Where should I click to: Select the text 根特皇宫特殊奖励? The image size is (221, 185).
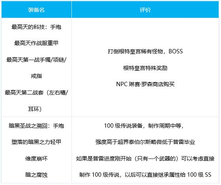pos(145,68)
